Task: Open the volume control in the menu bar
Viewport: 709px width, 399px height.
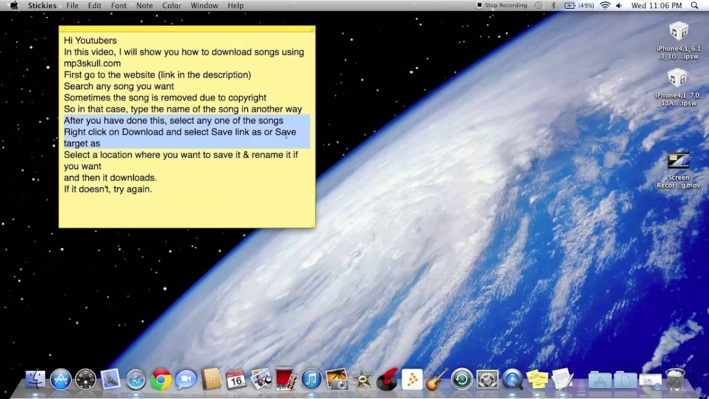Action: pos(619,6)
